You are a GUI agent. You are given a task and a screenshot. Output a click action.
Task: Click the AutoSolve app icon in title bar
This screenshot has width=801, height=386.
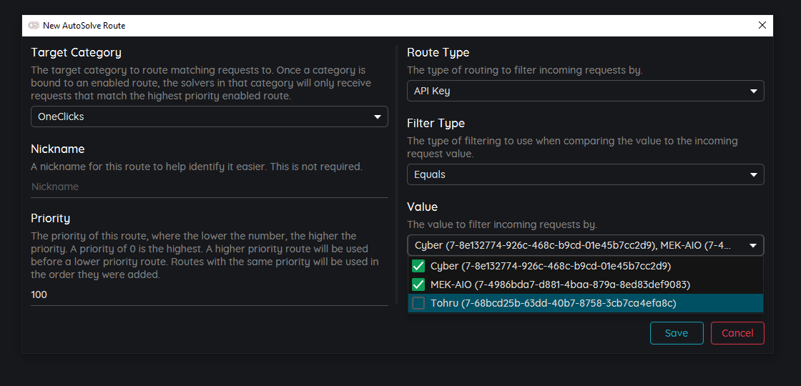coord(34,26)
